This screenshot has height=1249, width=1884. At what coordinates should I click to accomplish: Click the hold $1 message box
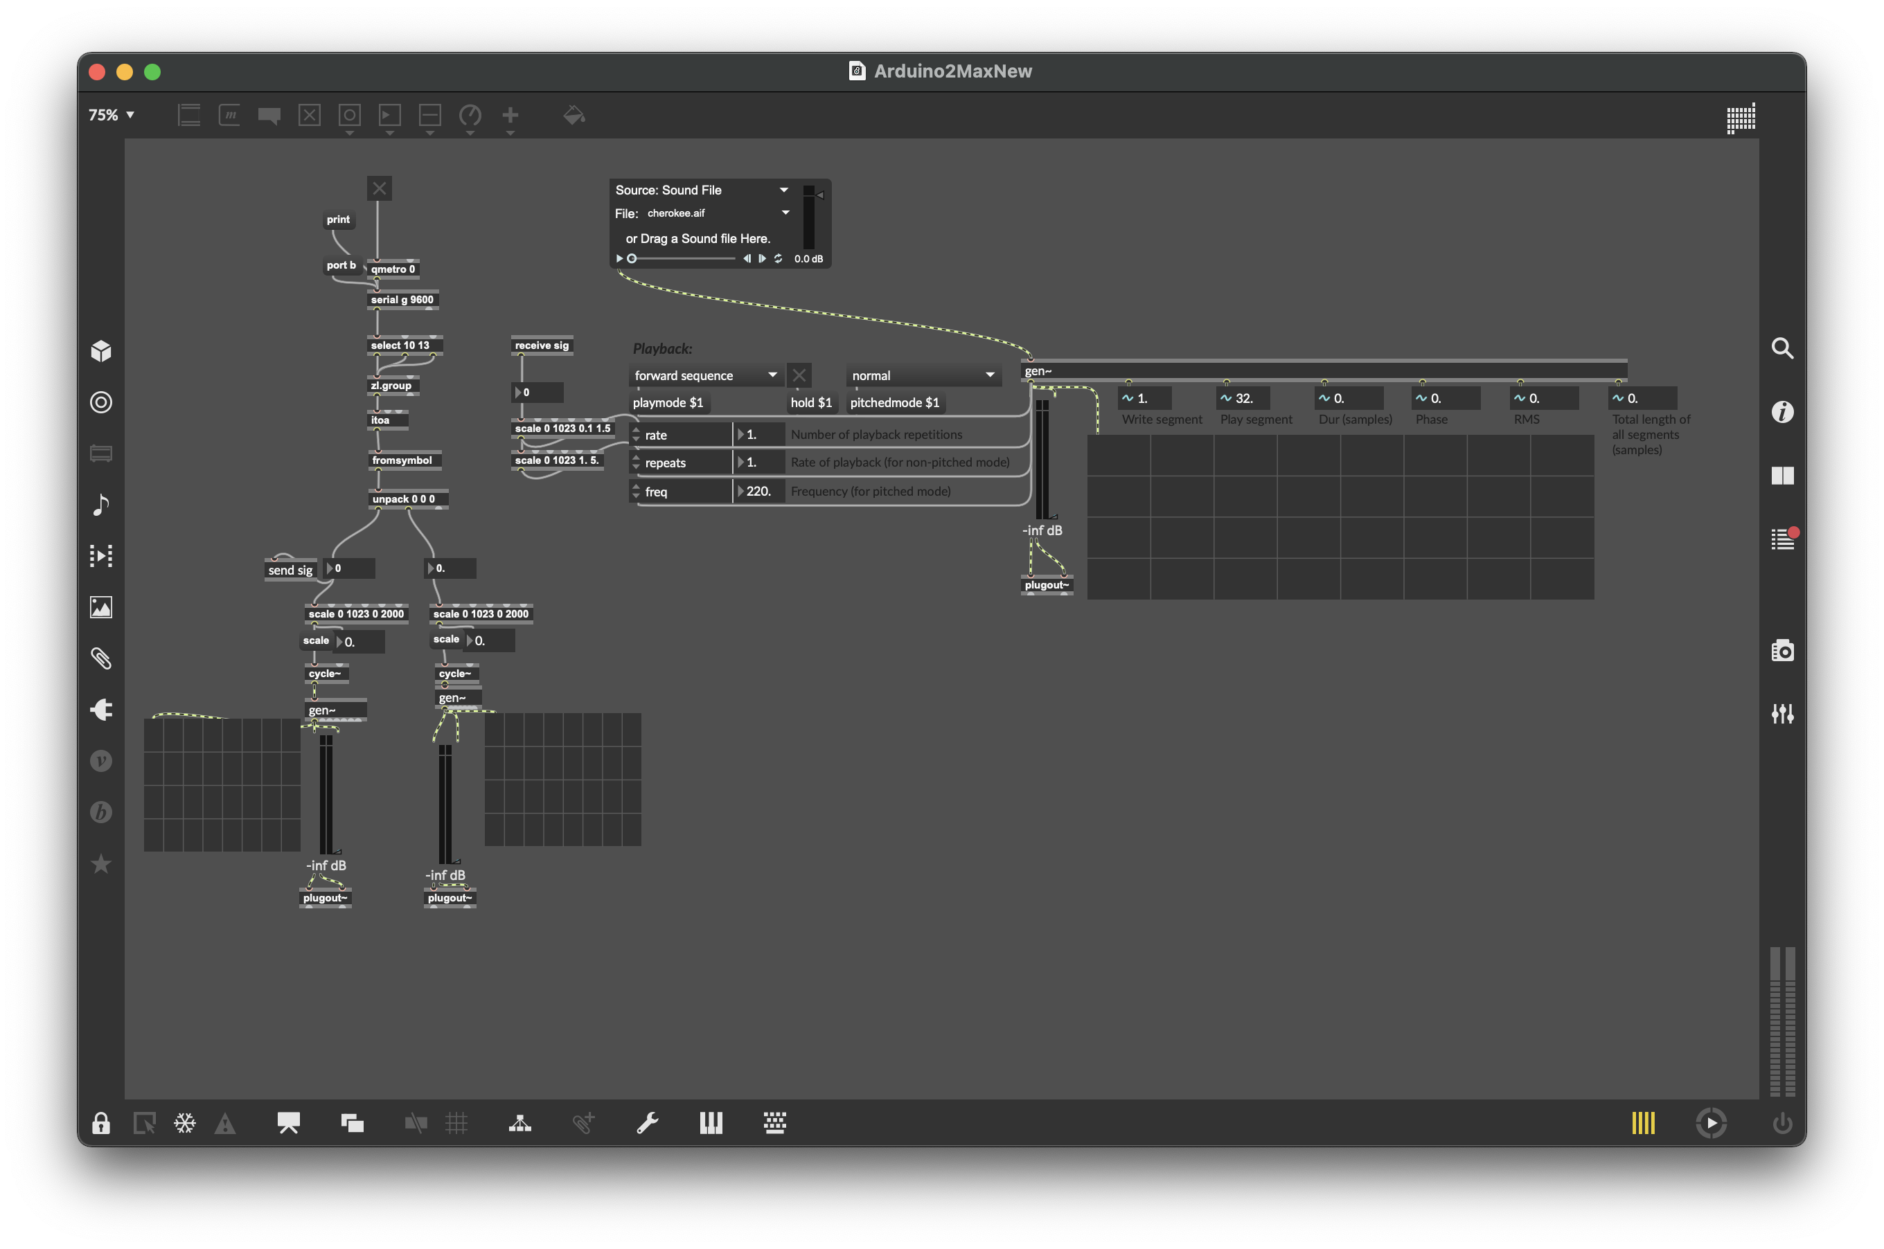coord(810,402)
